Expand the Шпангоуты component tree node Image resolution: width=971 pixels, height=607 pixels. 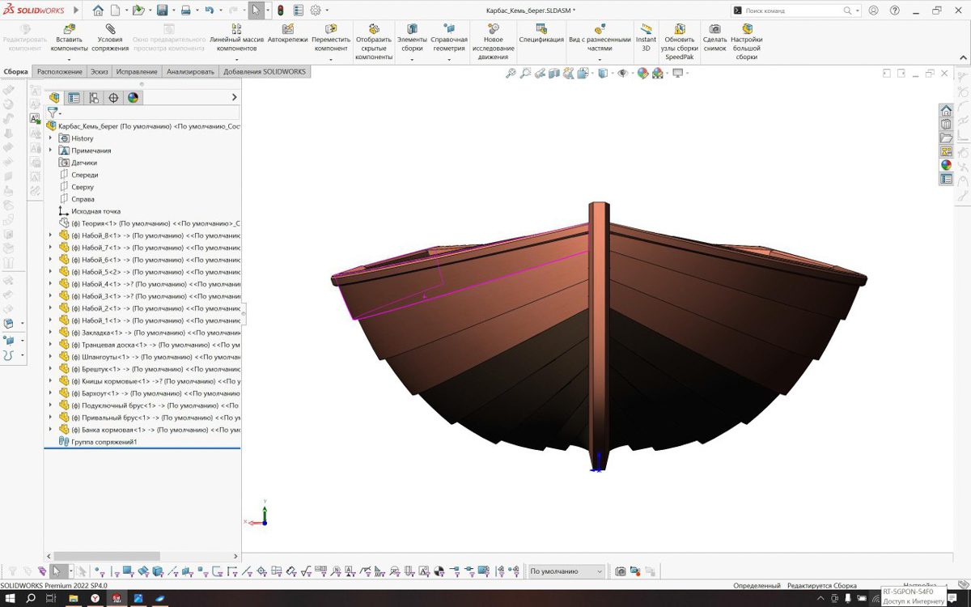[x=50, y=357]
